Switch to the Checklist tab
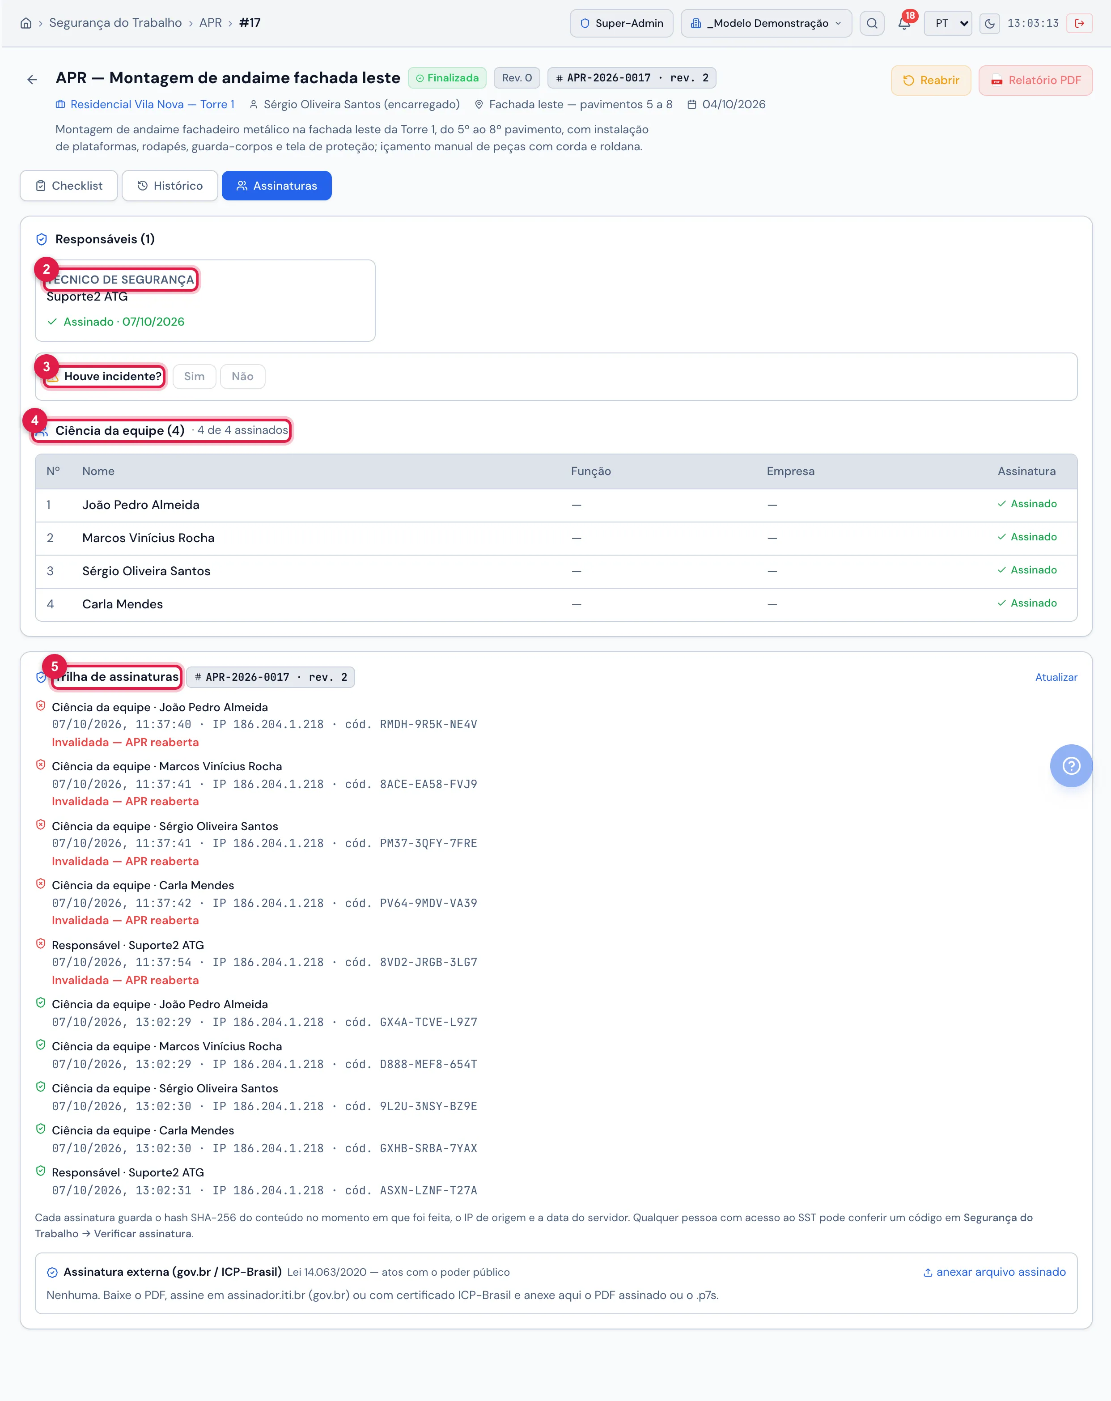The height and width of the screenshot is (1401, 1111). [x=69, y=186]
